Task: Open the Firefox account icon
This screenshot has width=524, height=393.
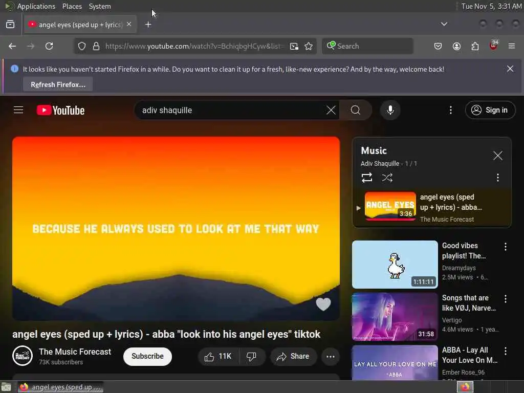Action: [456, 46]
